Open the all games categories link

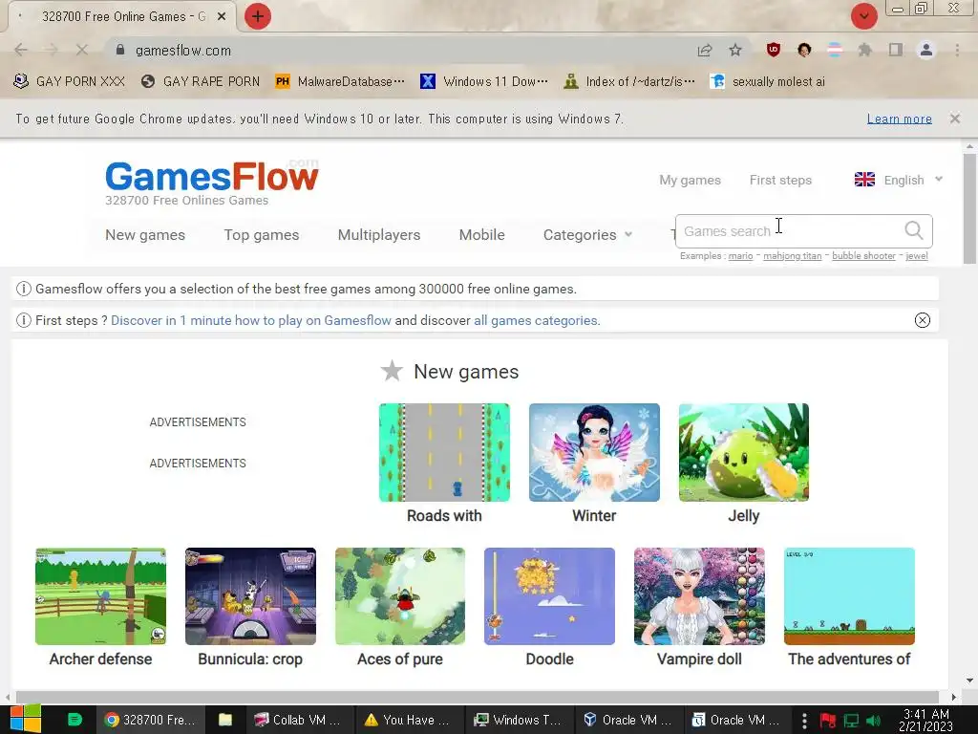click(537, 320)
